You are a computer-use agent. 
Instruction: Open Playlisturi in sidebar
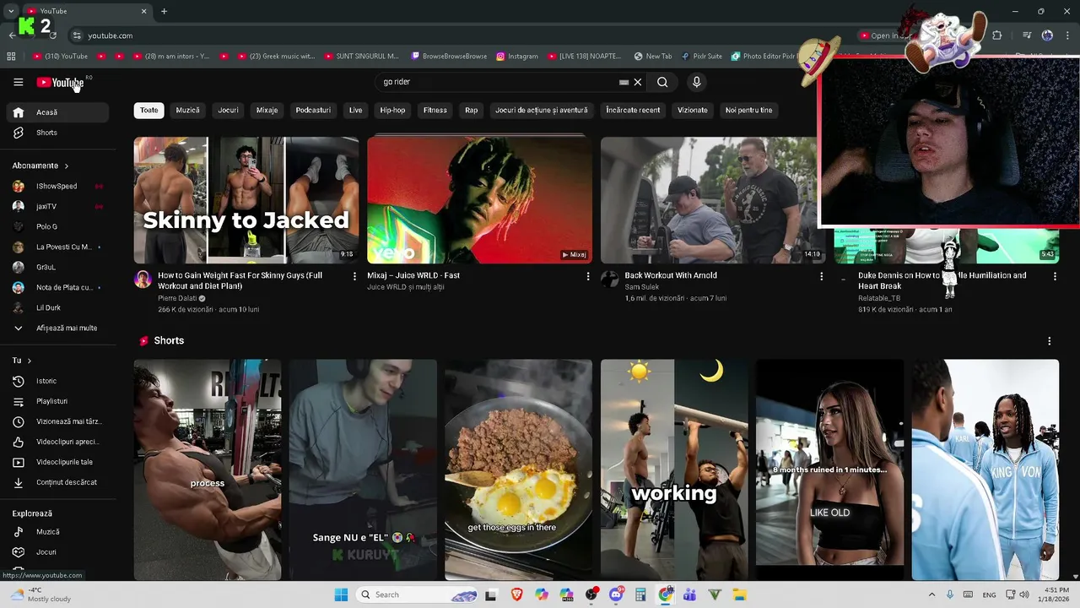(x=58, y=401)
